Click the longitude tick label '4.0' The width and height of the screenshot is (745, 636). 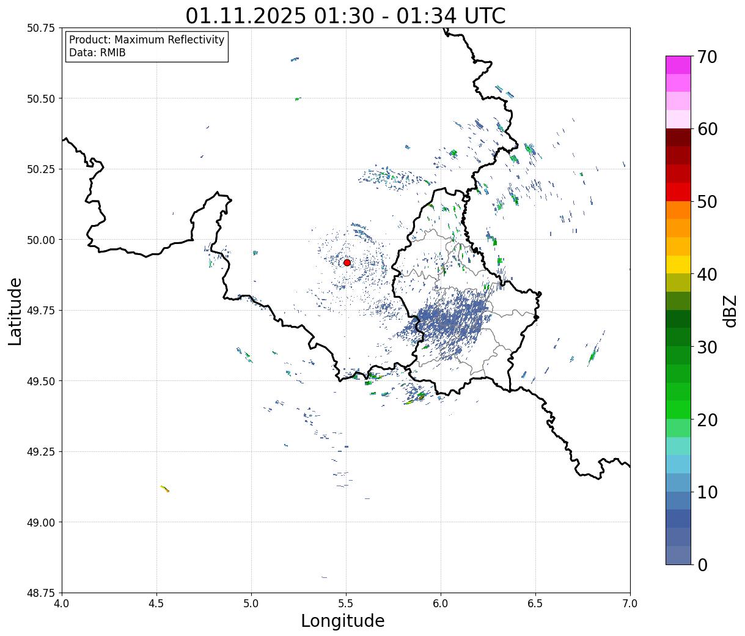pos(62,604)
